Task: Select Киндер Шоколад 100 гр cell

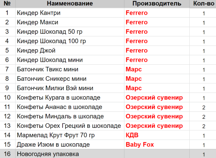Action: coord(70,41)
